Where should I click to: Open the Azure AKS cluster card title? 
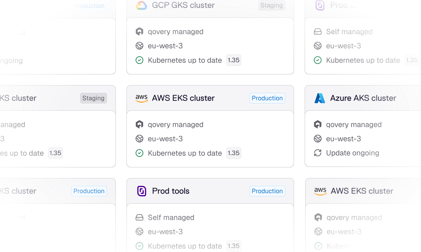(x=363, y=98)
